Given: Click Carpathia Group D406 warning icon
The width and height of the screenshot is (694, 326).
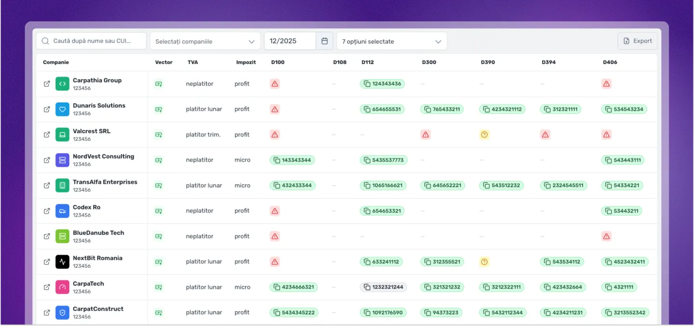Looking at the screenshot, I should pyautogui.click(x=606, y=84).
